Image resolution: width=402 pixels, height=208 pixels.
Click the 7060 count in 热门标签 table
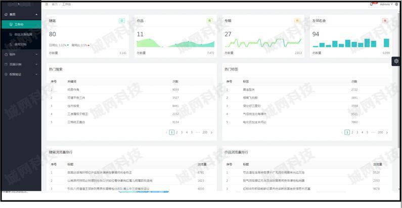[x=354, y=122]
